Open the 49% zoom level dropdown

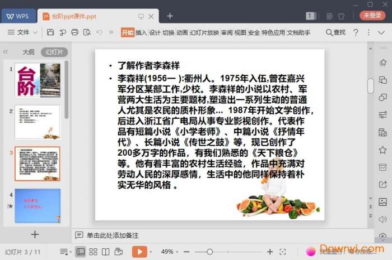pyautogui.click(x=170, y=252)
